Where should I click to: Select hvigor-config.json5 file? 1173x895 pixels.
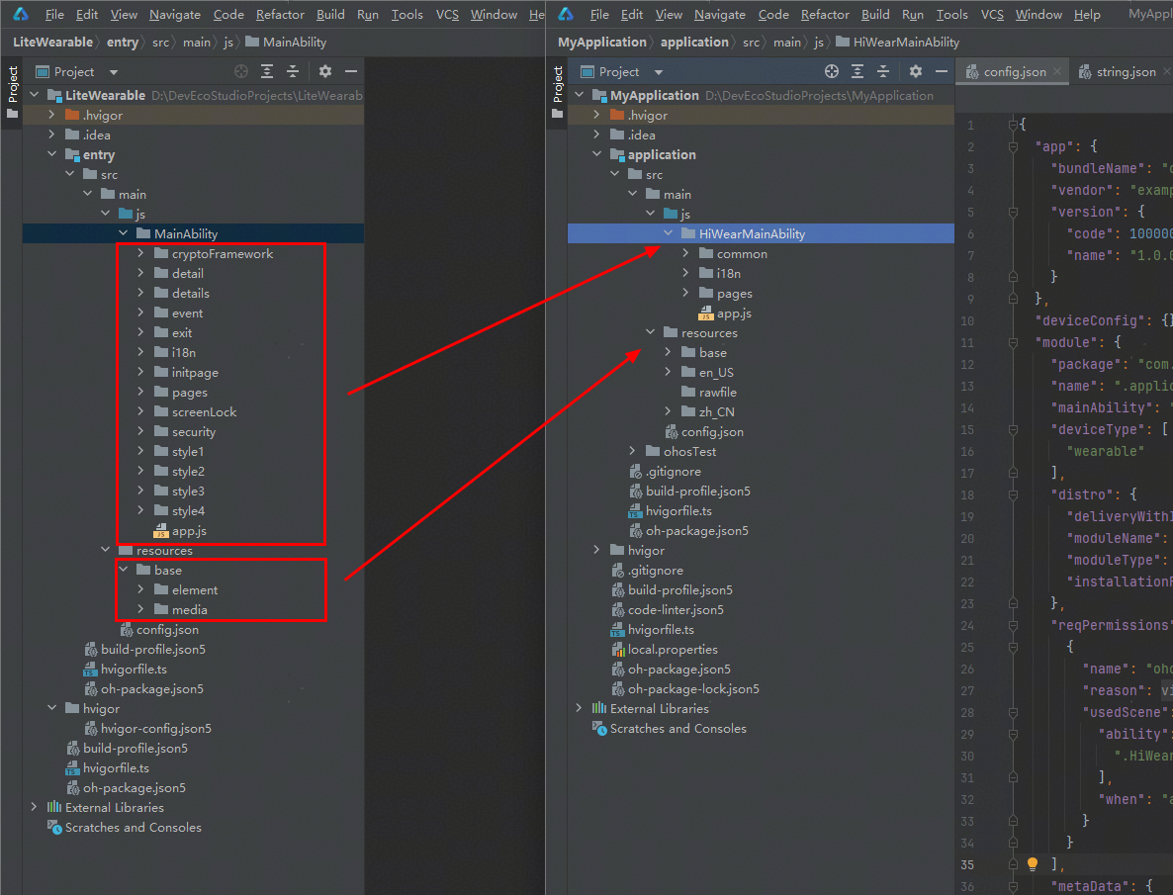[x=155, y=728]
